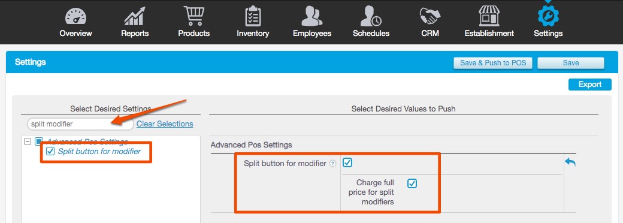Click the Export button
This screenshot has height=223, width=623.
[x=589, y=85]
